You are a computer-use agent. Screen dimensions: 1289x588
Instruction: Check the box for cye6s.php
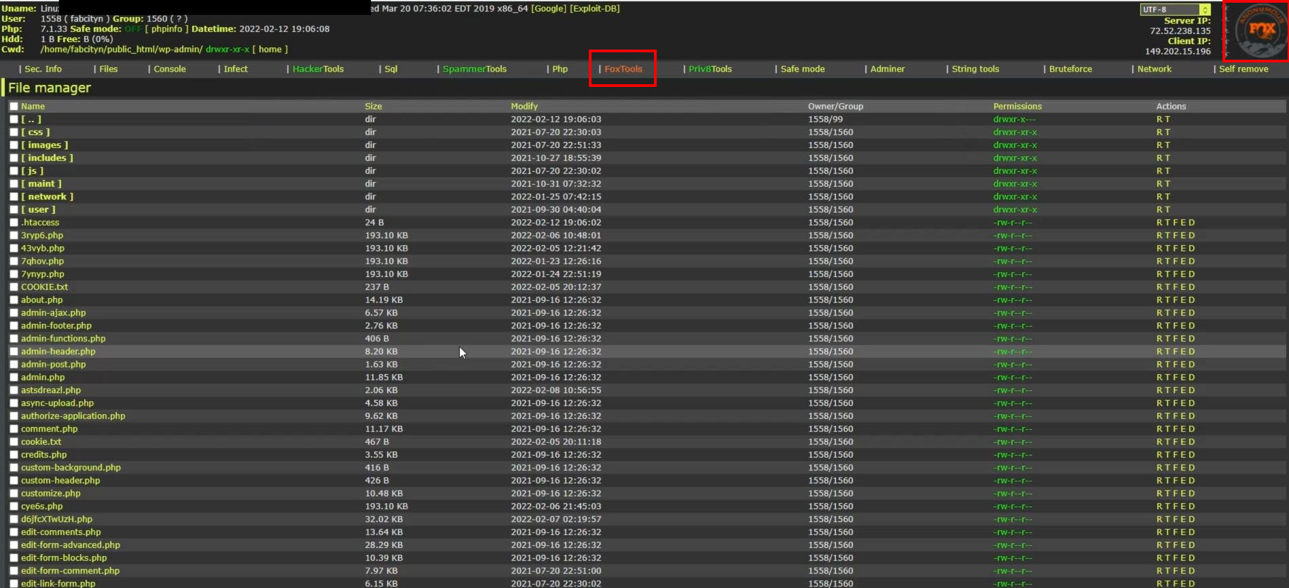[x=14, y=506]
